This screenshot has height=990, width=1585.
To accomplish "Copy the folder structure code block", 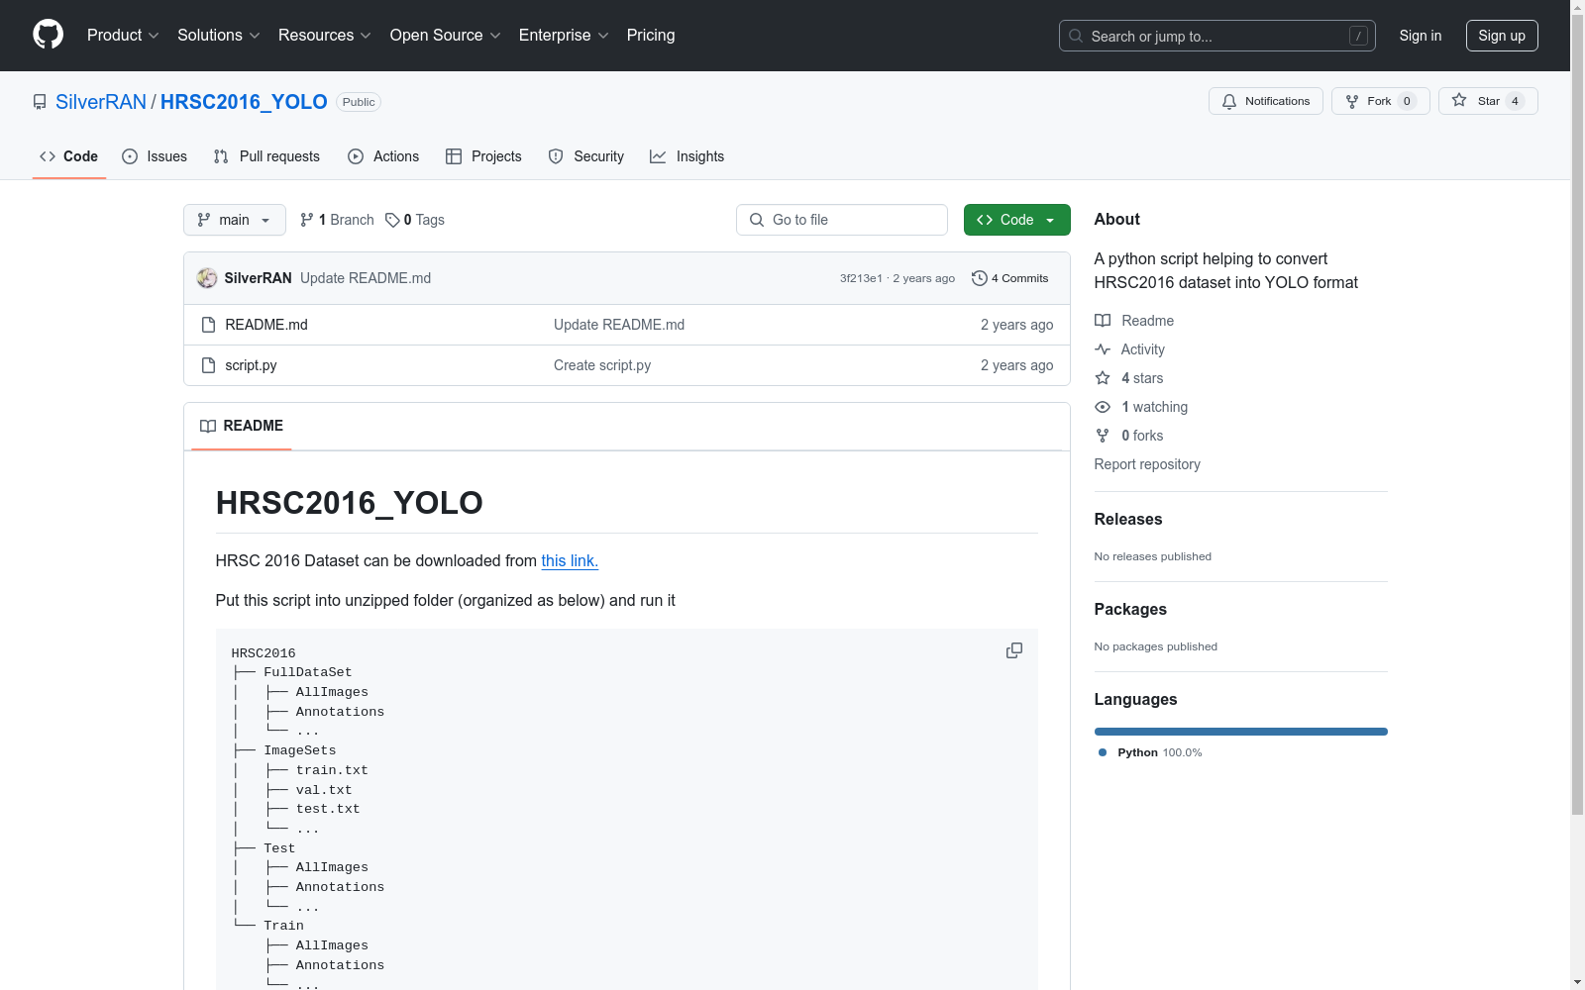I will click(1014, 650).
